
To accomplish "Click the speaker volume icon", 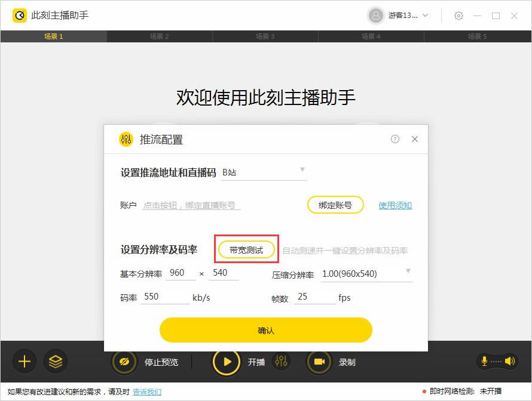I will click(x=509, y=362).
